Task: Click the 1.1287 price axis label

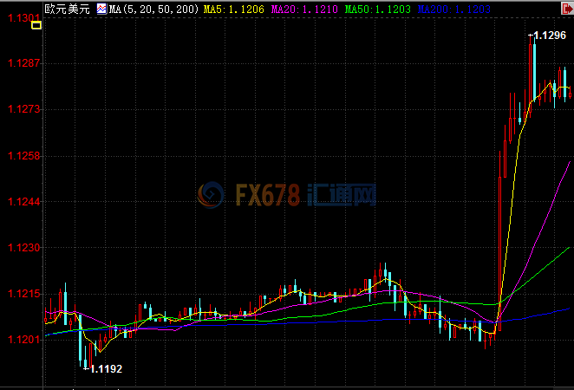Action: click(23, 63)
